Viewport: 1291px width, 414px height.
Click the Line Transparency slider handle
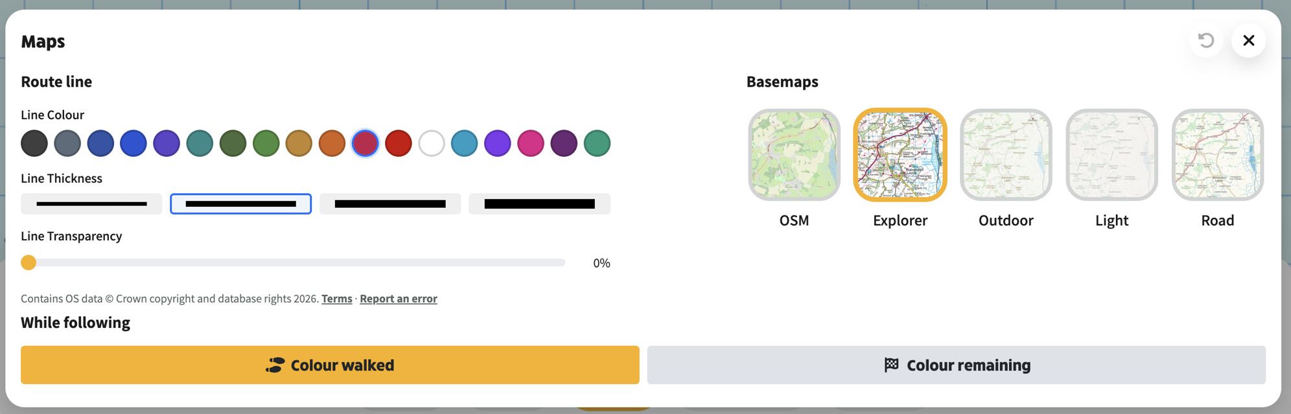tap(29, 262)
